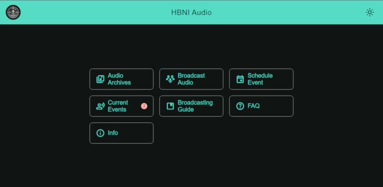Open Current Events tile
The height and width of the screenshot is (187, 383).
pyautogui.click(x=122, y=106)
